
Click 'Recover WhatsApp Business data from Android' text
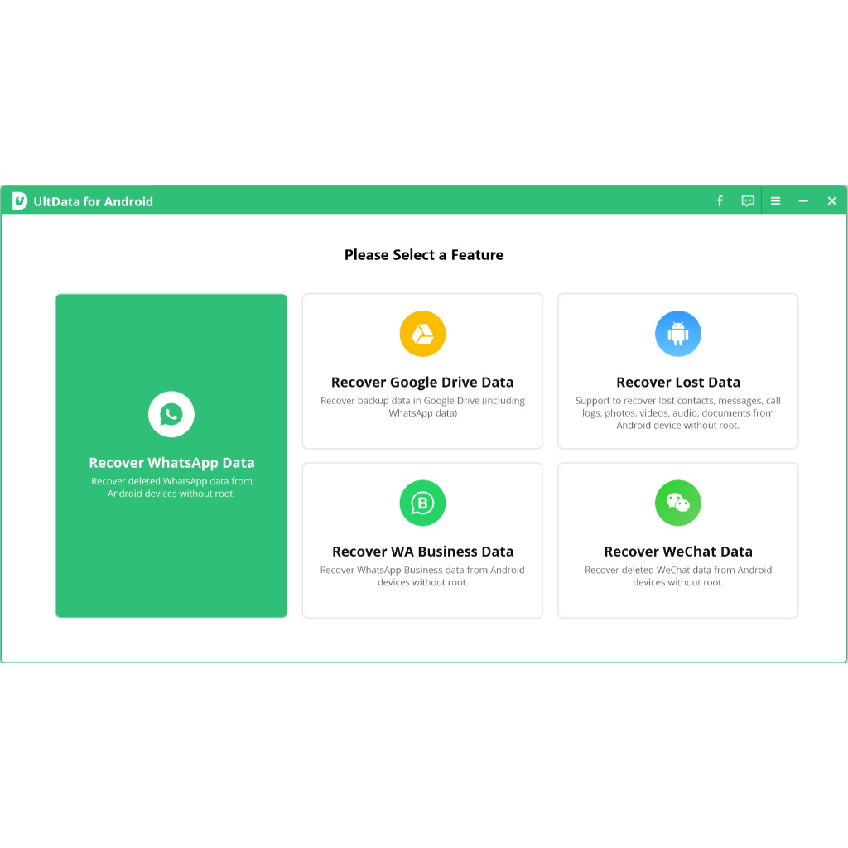point(422,570)
